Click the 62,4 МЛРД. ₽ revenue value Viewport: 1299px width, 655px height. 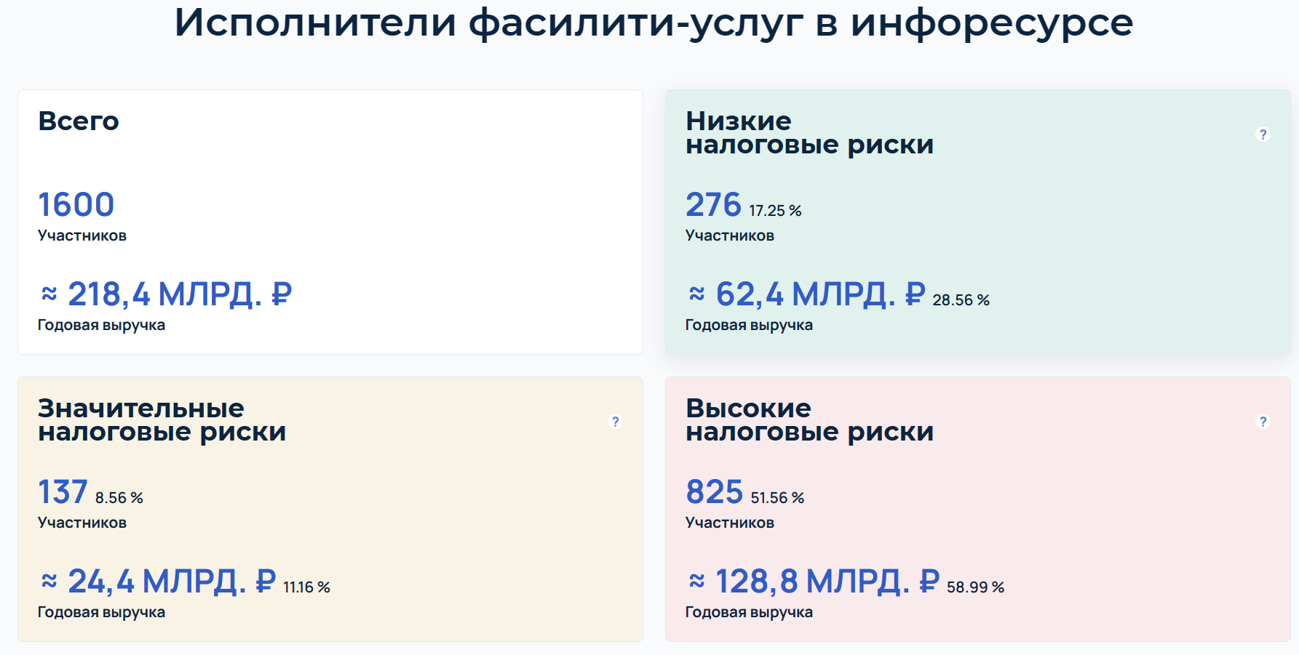pos(806,294)
